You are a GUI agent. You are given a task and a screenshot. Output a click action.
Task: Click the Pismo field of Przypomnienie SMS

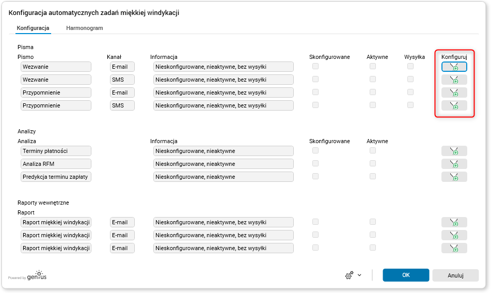56,105
